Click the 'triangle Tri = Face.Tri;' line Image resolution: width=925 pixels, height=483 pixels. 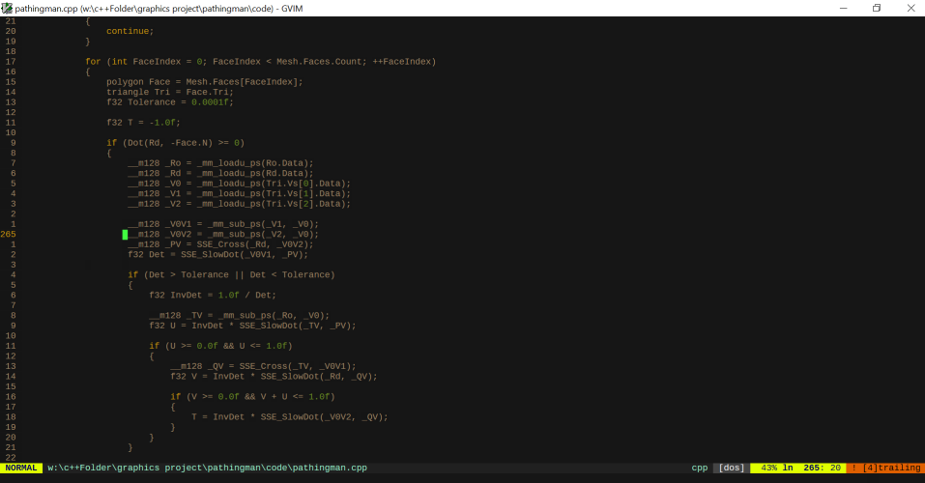coord(170,92)
